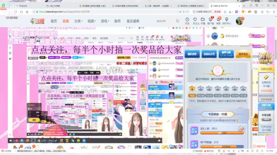The height and width of the screenshot is (155, 277).
Task: Expand 游戏 games dropdown
Action: [105, 21]
